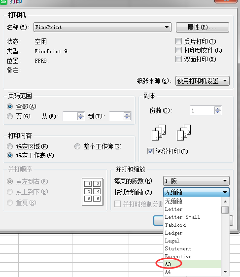Increase the 到 (to) page number
The height and width of the screenshot is (277, 240).
tap(127, 114)
